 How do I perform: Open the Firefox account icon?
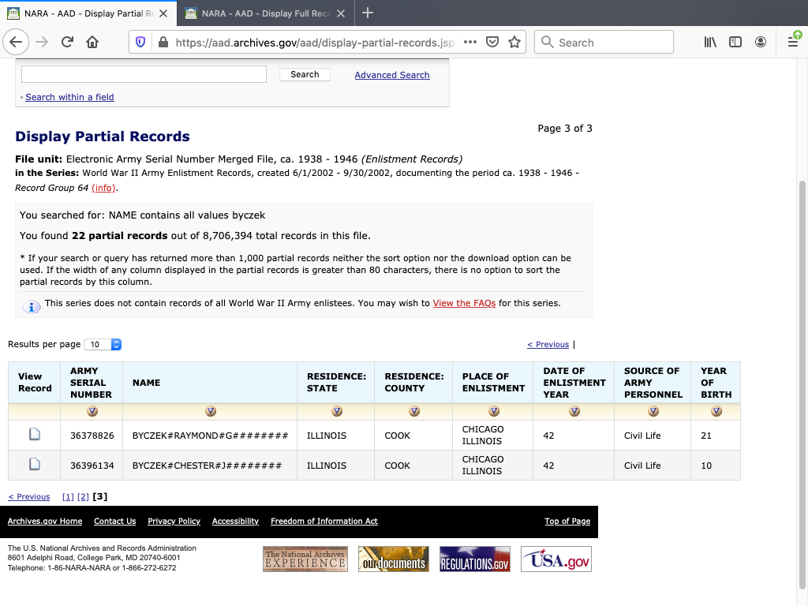(761, 42)
